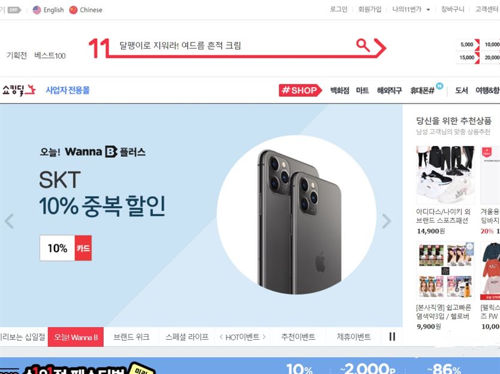Image resolution: width=500 pixels, height=374 pixels.
Task: Open the 사업자 전용몰 link
Action: 68,90
